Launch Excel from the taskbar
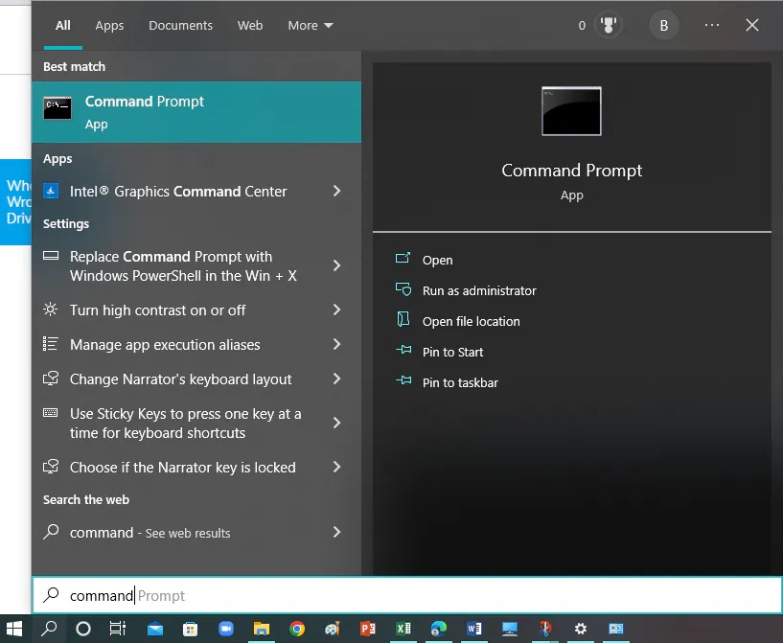This screenshot has width=783, height=643. point(403,631)
